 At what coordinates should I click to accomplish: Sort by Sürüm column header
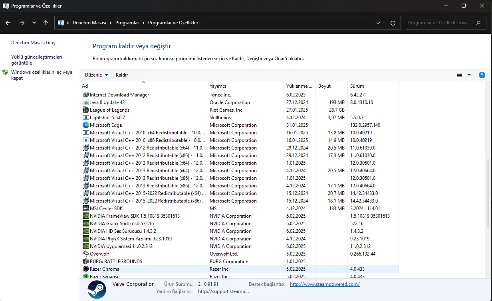[x=373, y=86]
